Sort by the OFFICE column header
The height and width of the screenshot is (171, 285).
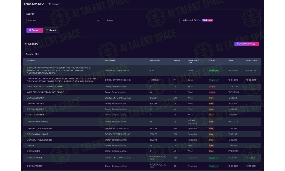coord(177,60)
